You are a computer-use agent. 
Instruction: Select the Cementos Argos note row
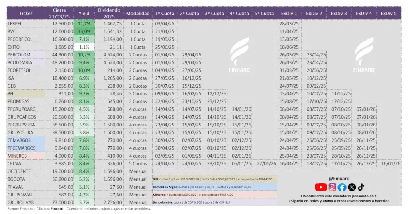pyautogui.click(x=214, y=187)
